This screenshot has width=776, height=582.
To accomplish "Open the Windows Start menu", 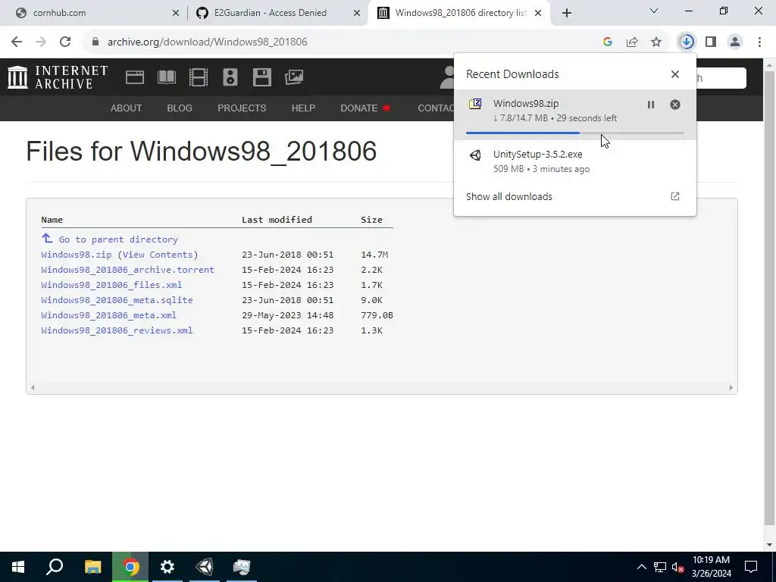I will point(18,567).
